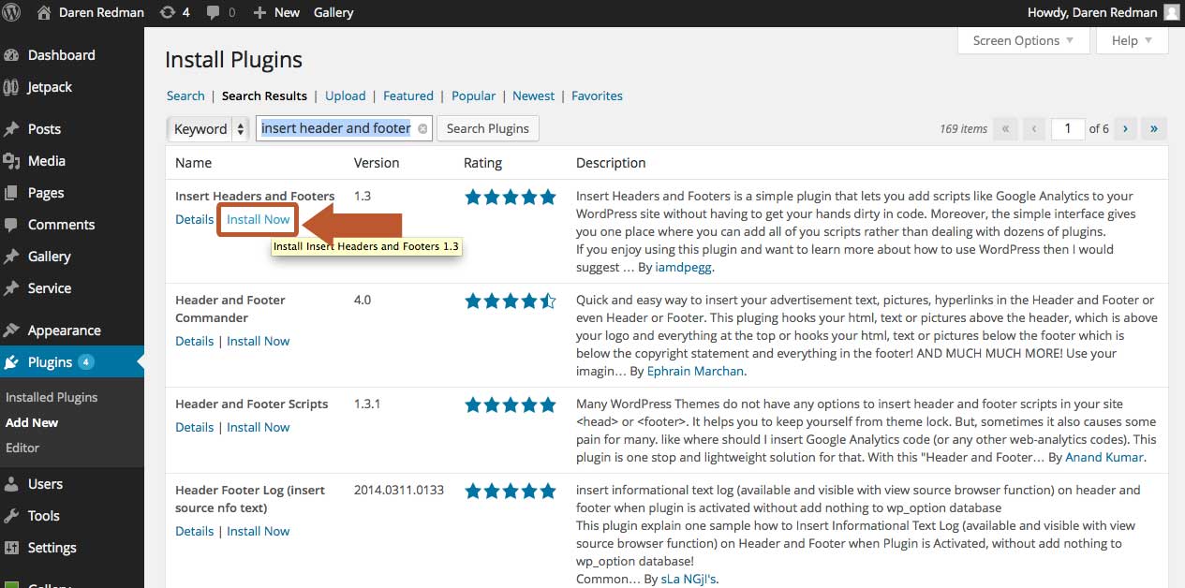Viewport: 1185px width, 588px height.
Task: Click the Name column header
Action: [194, 163]
